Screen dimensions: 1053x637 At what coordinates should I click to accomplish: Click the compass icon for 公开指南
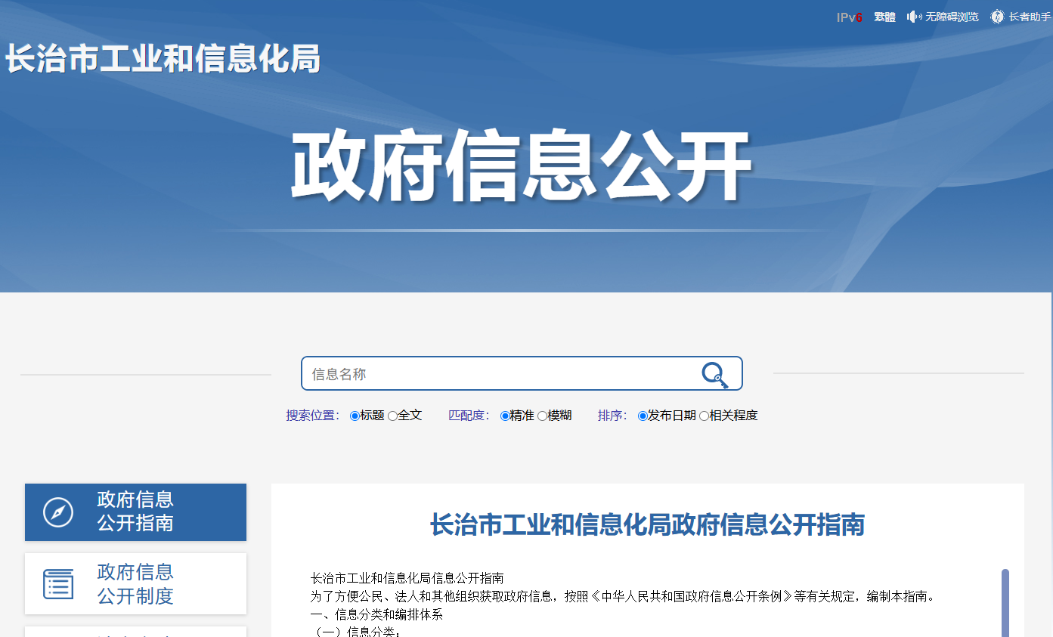58,512
